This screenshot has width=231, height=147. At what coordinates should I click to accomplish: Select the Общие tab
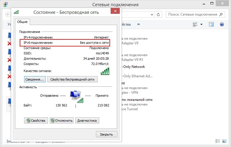[22, 22]
